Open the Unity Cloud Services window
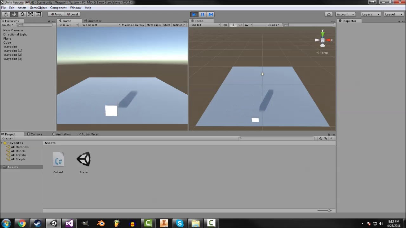406x228 pixels. pos(329,14)
